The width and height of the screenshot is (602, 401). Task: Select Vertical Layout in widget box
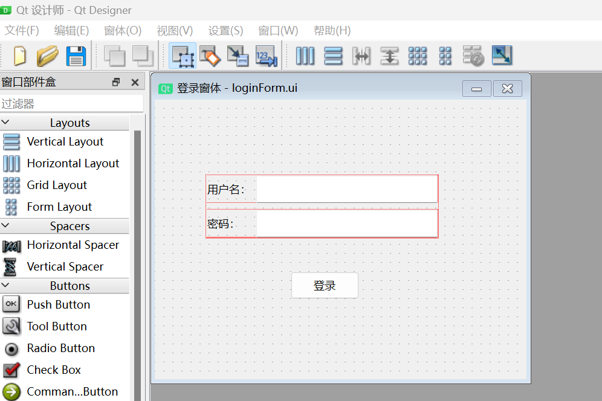[x=65, y=141]
